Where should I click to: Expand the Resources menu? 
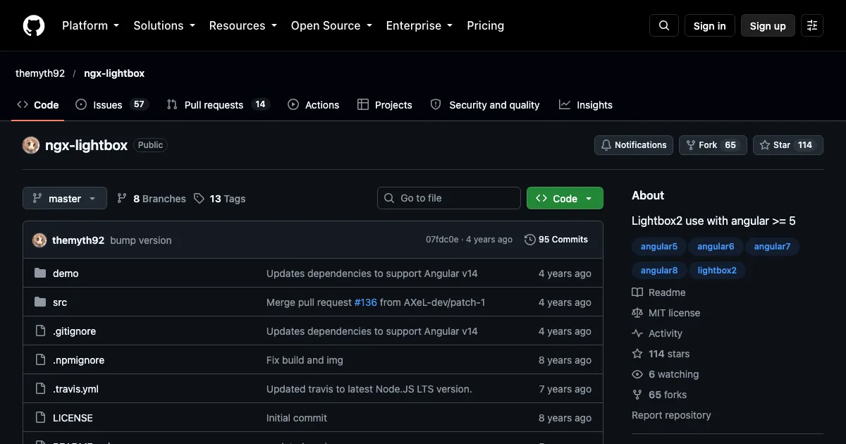(x=243, y=25)
